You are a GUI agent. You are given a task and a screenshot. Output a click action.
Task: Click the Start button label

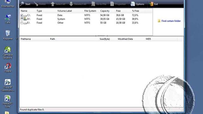28,4
